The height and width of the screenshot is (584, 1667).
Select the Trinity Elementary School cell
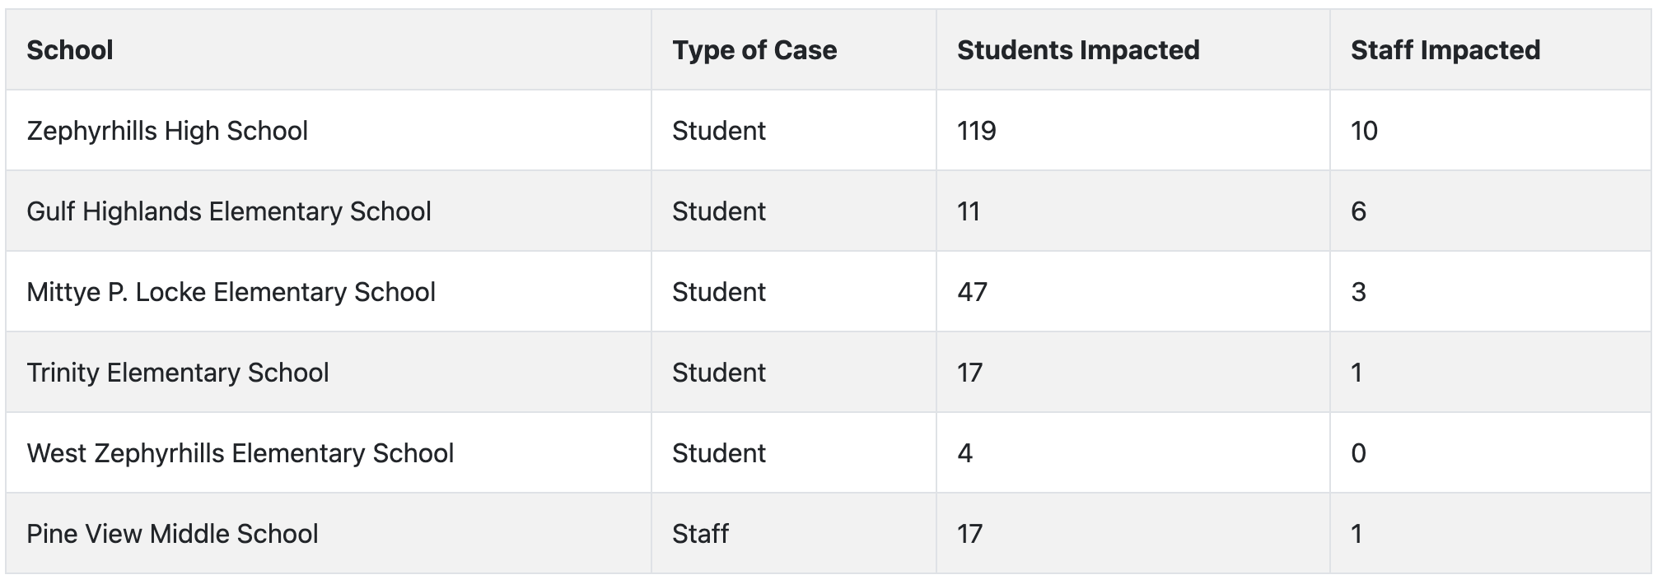pyautogui.click(x=178, y=373)
